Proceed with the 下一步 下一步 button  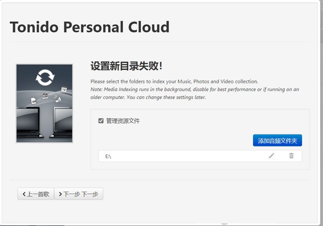click(79, 194)
